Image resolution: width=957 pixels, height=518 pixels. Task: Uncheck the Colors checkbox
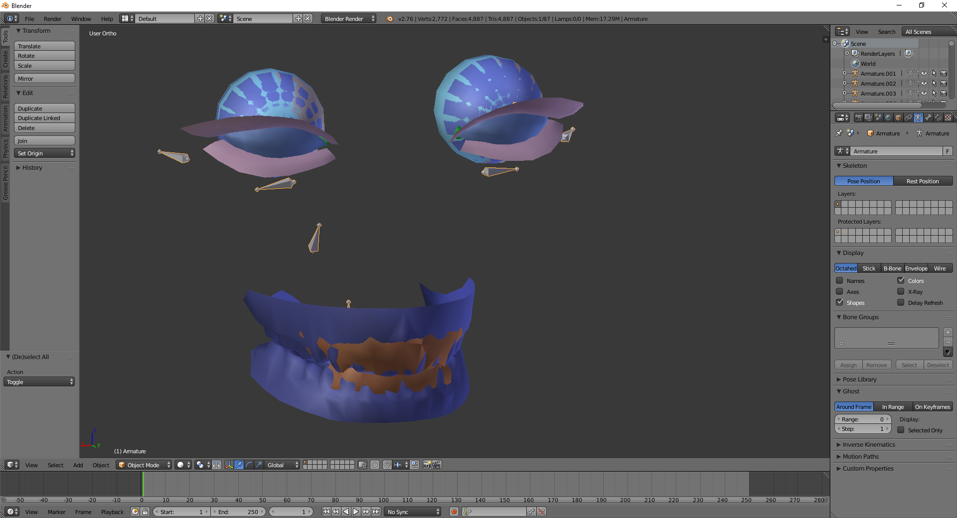tap(901, 280)
